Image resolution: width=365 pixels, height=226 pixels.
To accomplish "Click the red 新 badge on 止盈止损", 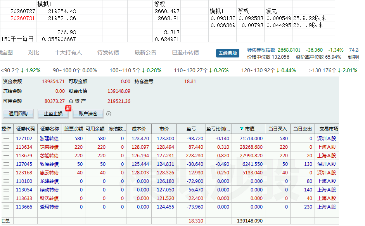I will point(68,108).
